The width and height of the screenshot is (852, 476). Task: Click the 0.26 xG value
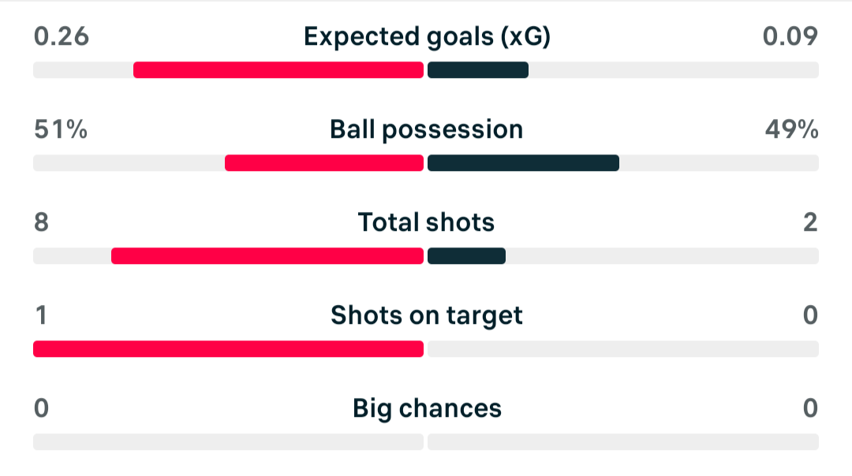(x=61, y=36)
